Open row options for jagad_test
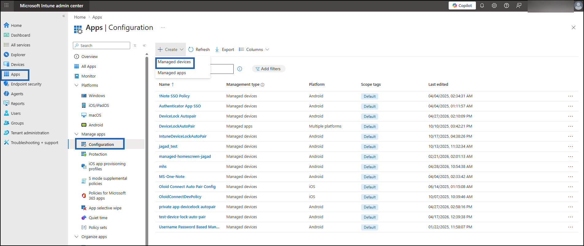This screenshot has width=584, height=246. (571, 147)
